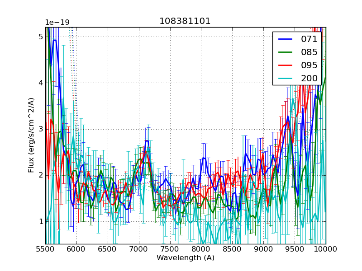Click the y-axis tick label 1

point(40,221)
